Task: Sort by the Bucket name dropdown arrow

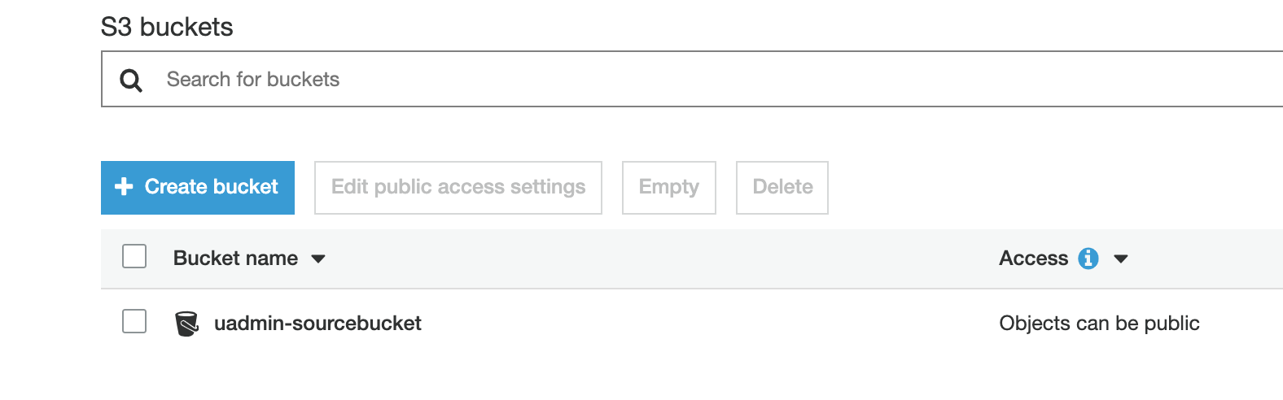Action: coord(318,259)
